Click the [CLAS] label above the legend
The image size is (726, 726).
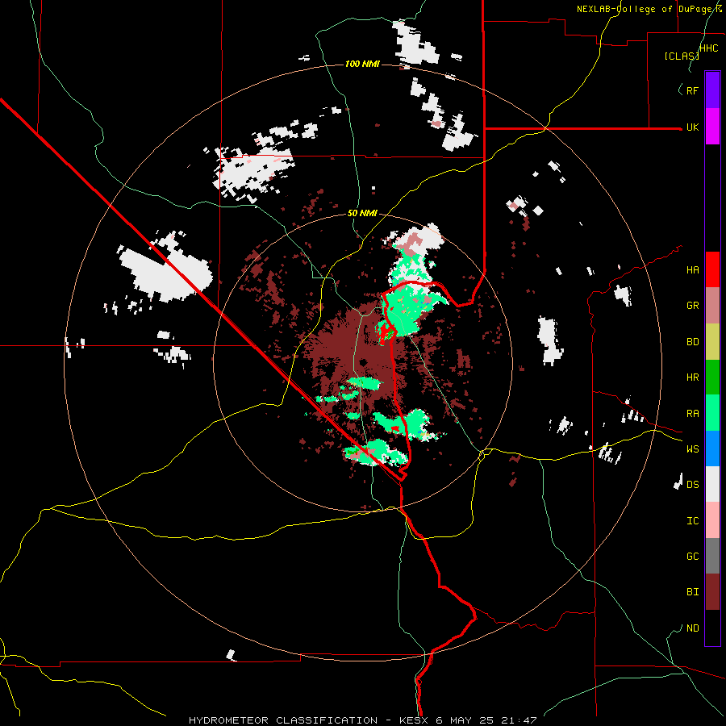682,56
